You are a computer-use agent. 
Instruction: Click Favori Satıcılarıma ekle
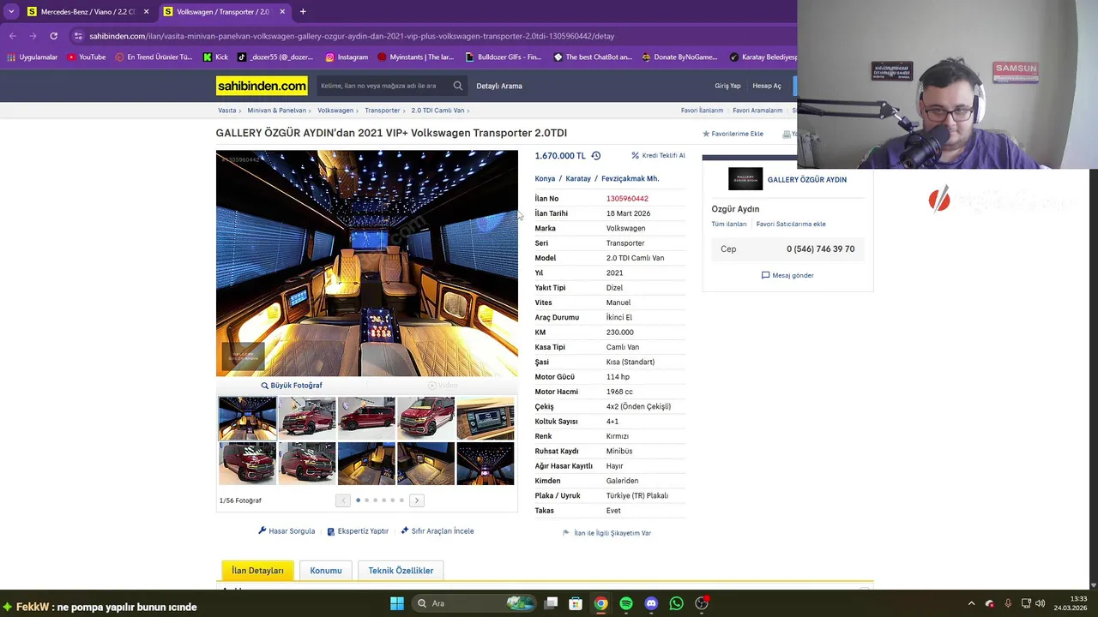pos(791,224)
